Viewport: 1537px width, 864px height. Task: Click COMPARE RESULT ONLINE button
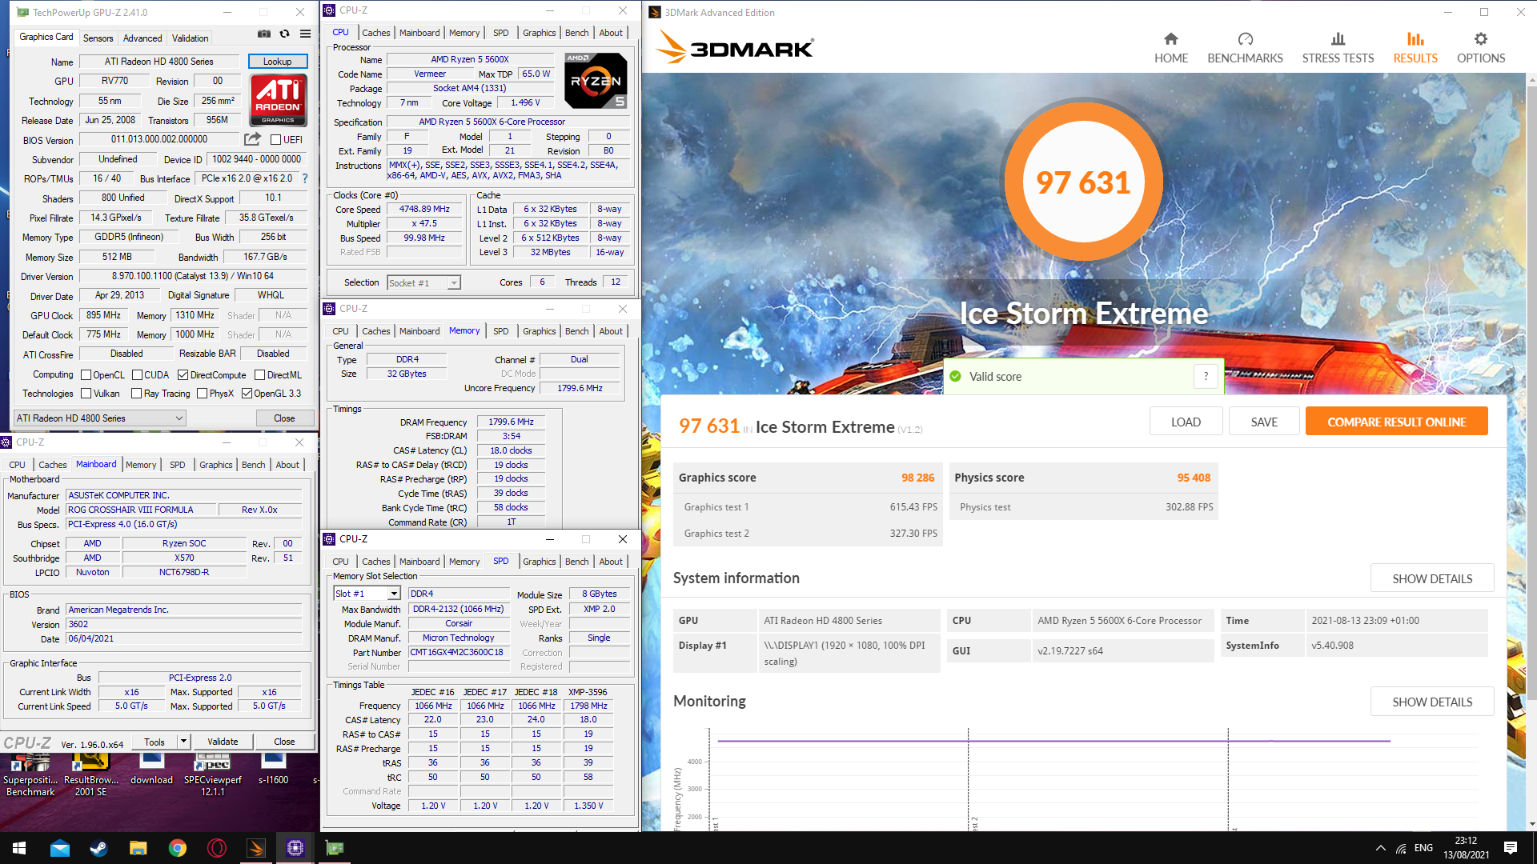click(1396, 422)
